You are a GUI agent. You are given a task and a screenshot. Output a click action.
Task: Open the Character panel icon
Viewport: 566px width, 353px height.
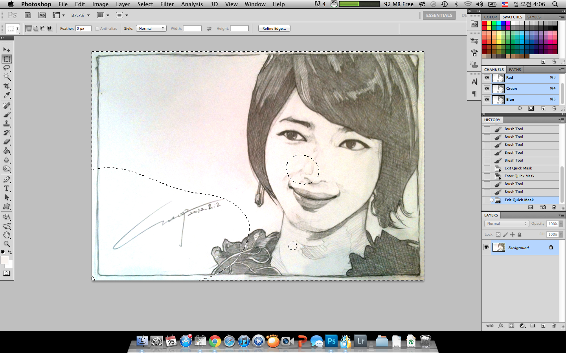[x=474, y=82]
